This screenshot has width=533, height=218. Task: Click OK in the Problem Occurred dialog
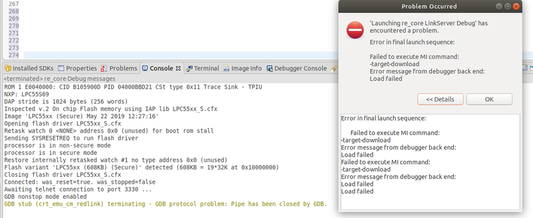(x=489, y=99)
